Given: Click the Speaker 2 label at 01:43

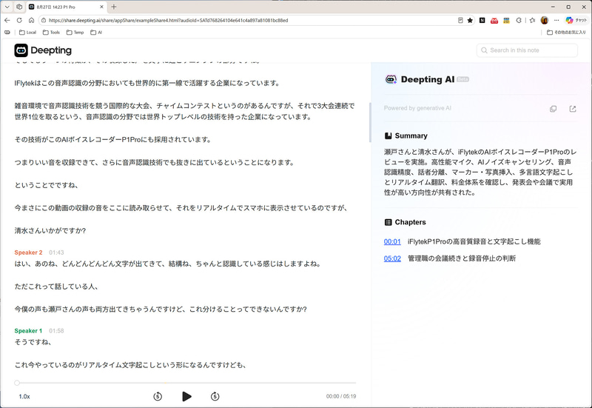Looking at the screenshot, I should coord(28,253).
